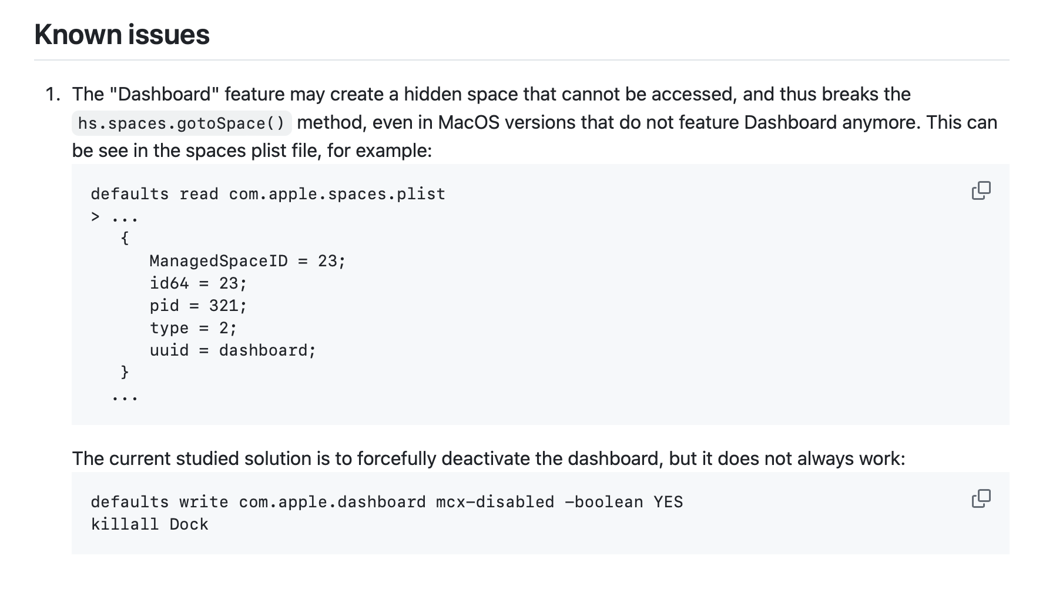Screen dimensions: 1046x589
Task: Click the "spaces plist file, for example:" text
Action: (x=309, y=150)
